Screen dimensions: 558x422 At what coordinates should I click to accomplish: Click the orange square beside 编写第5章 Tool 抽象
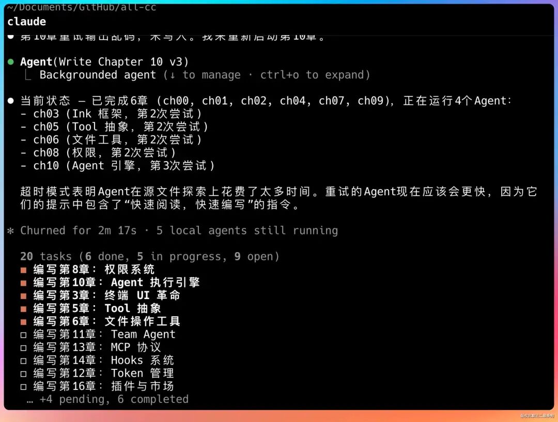22,308
